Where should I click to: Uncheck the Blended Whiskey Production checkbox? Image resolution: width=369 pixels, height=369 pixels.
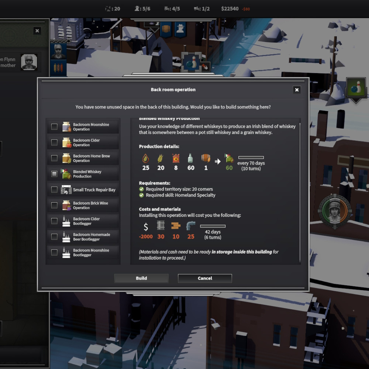(x=54, y=174)
